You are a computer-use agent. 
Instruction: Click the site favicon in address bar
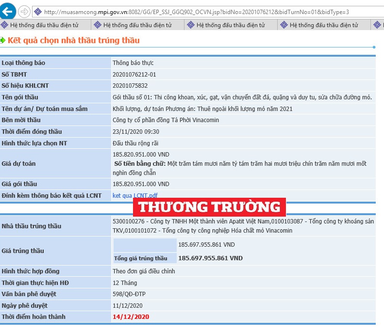tap(38, 12)
